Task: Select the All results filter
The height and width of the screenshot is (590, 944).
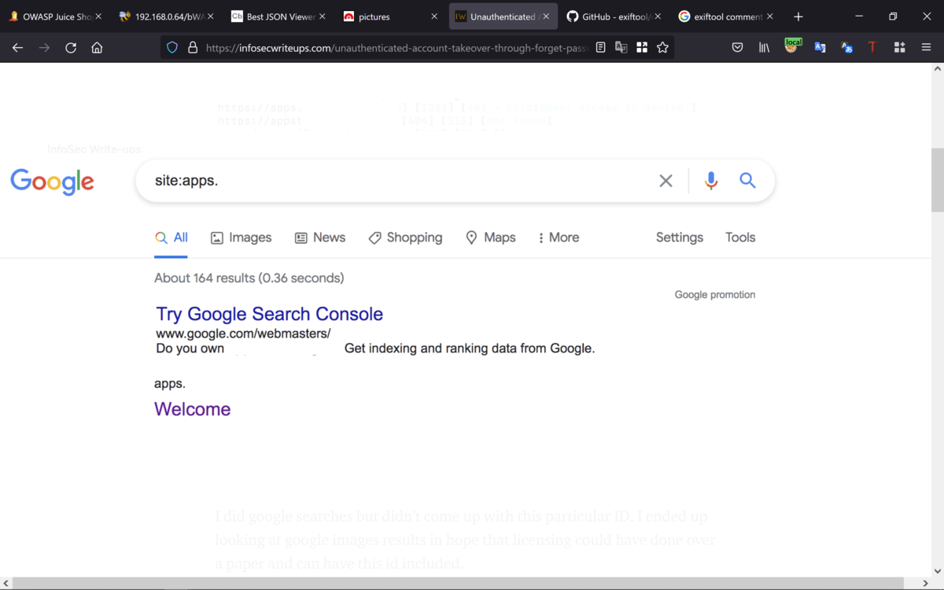Action: (171, 238)
